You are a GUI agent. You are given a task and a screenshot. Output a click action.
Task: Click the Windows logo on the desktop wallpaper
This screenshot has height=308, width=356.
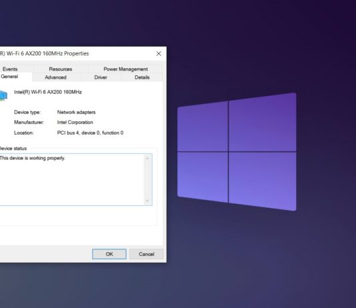(x=237, y=151)
